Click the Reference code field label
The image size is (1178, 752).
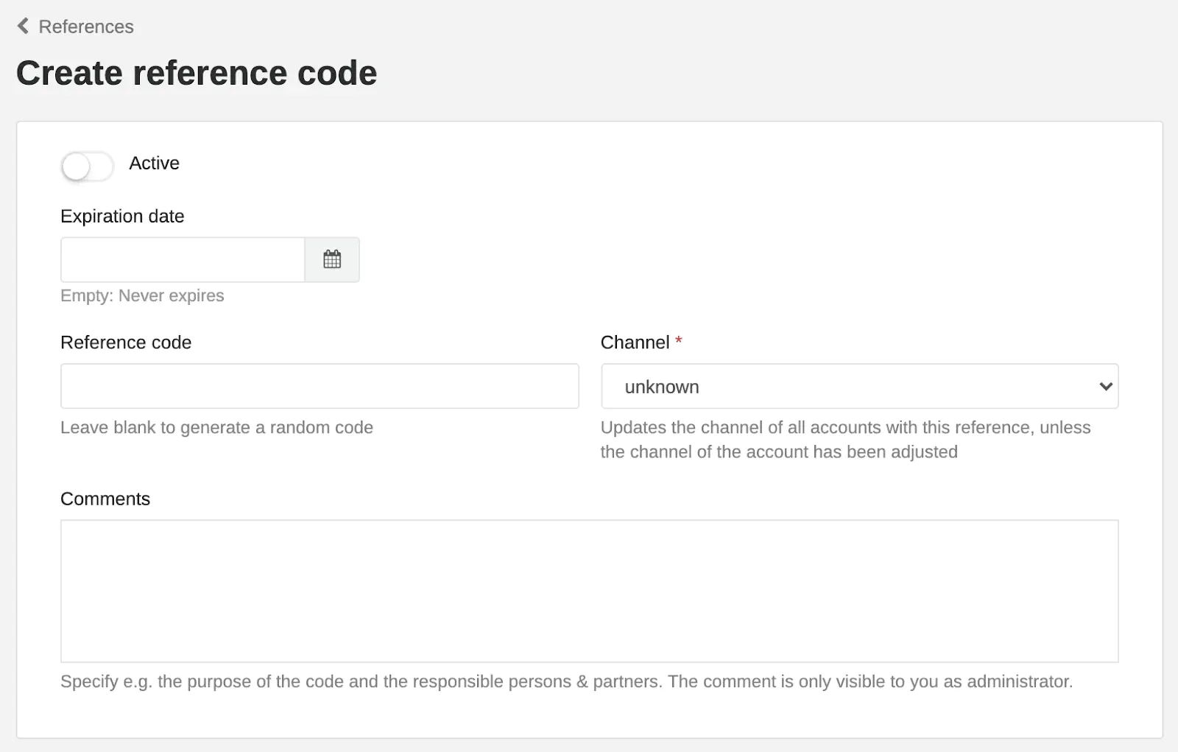coord(126,342)
